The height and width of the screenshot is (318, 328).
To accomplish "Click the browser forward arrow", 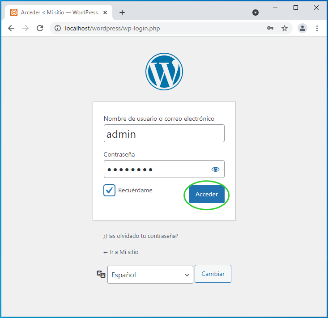I will pyautogui.click(x=26, y=28).
